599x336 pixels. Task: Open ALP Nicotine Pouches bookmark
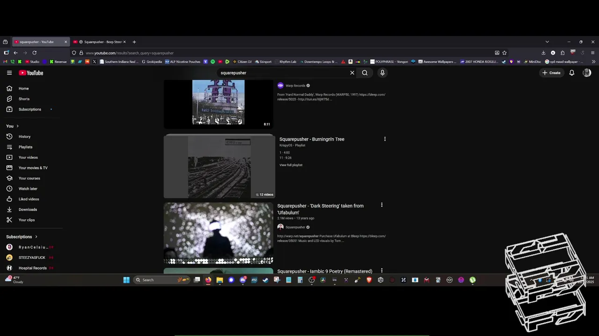[x=183, y=62]
